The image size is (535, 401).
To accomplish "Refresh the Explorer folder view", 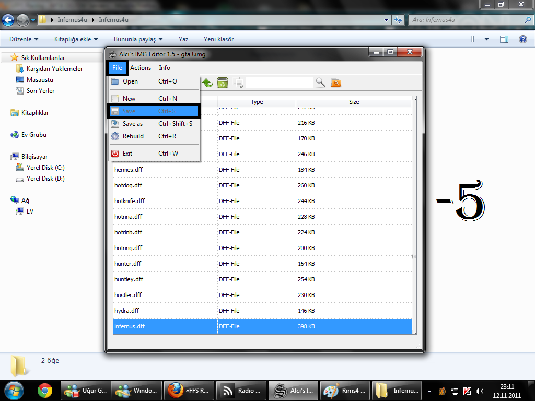I will [x=398, y=20].
